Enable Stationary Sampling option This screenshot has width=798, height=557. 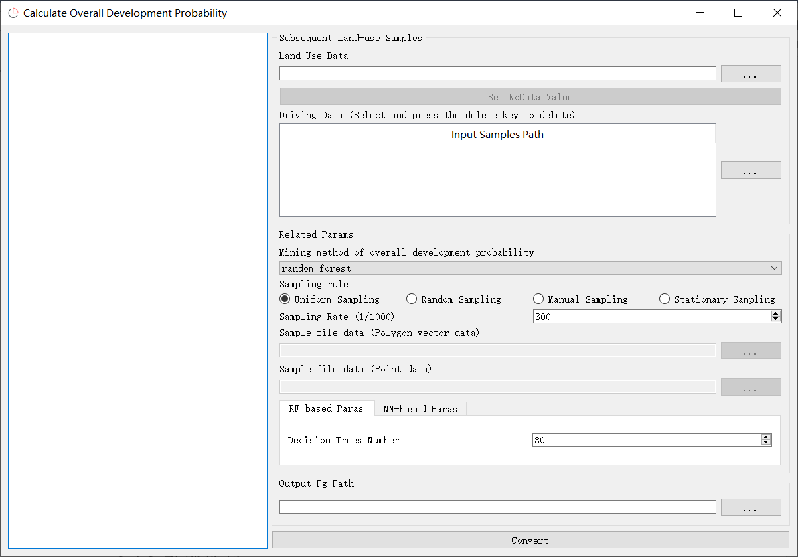coord(665,299)
